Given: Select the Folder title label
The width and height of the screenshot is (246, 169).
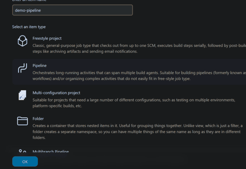Looking at the screenshot, I should [x=38, y=118].
